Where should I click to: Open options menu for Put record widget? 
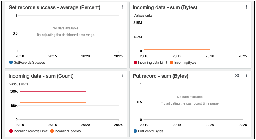pyautogui.click(x=246, y=75)
